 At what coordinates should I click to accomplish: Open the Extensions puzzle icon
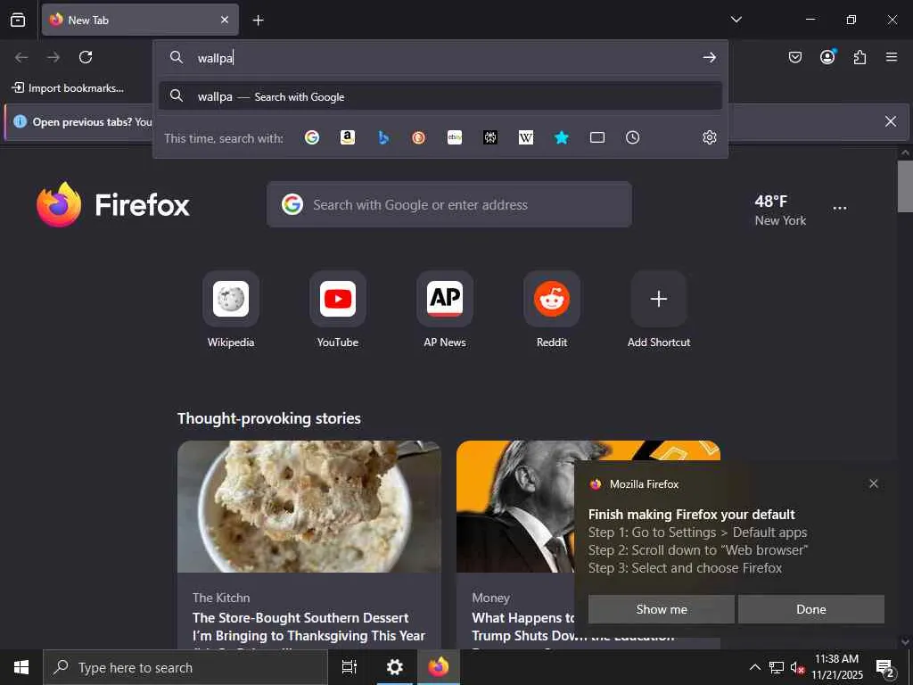pos(860,57)
